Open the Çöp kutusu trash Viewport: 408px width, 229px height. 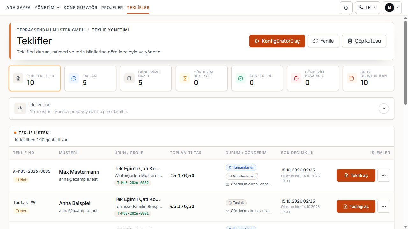[x=364, y=41]
